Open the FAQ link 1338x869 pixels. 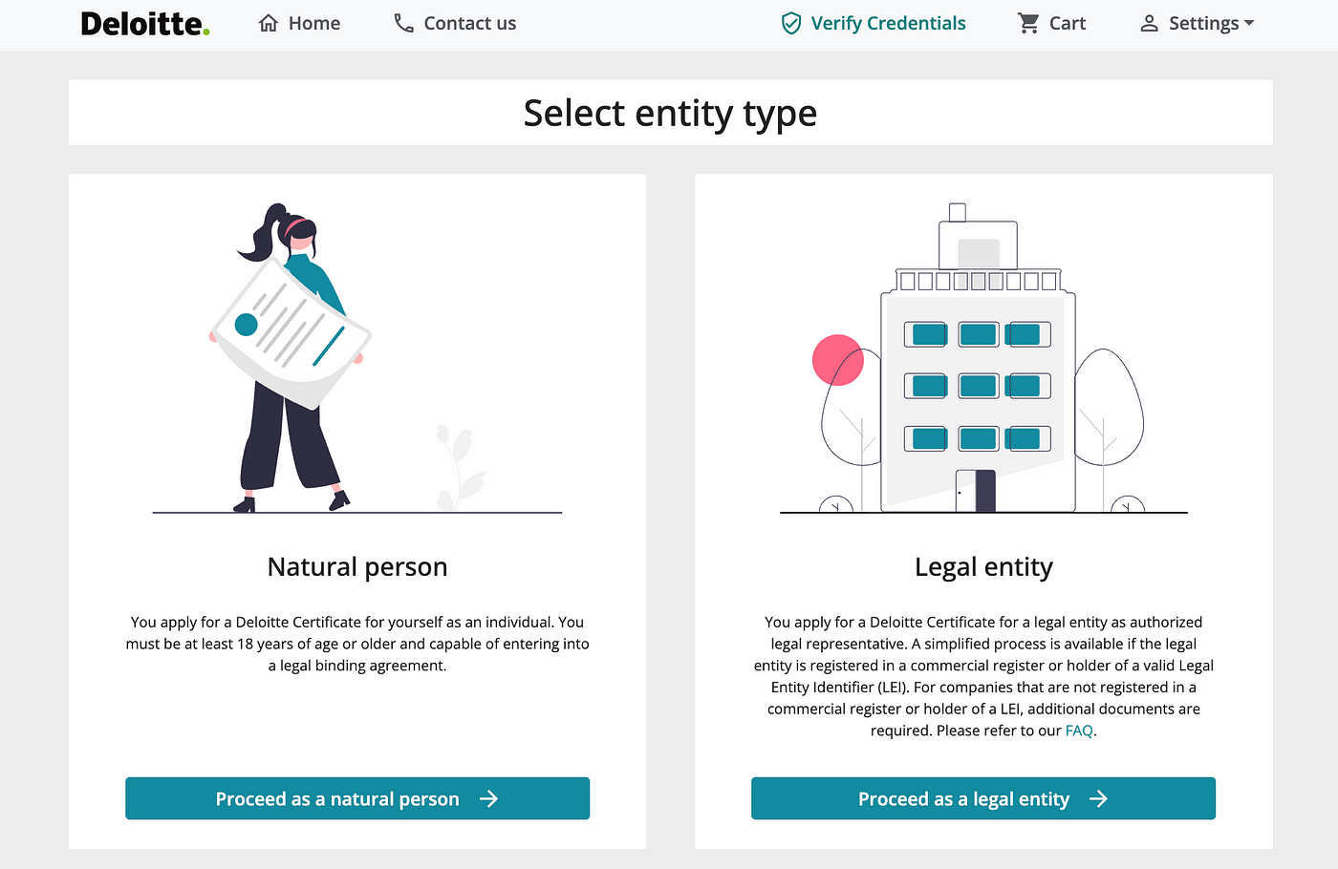coord(1079,731)
